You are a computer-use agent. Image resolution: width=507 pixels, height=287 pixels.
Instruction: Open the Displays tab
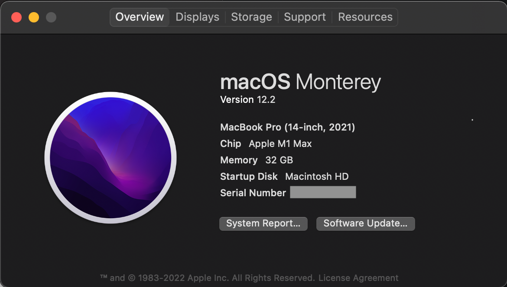tap(197, 17)
